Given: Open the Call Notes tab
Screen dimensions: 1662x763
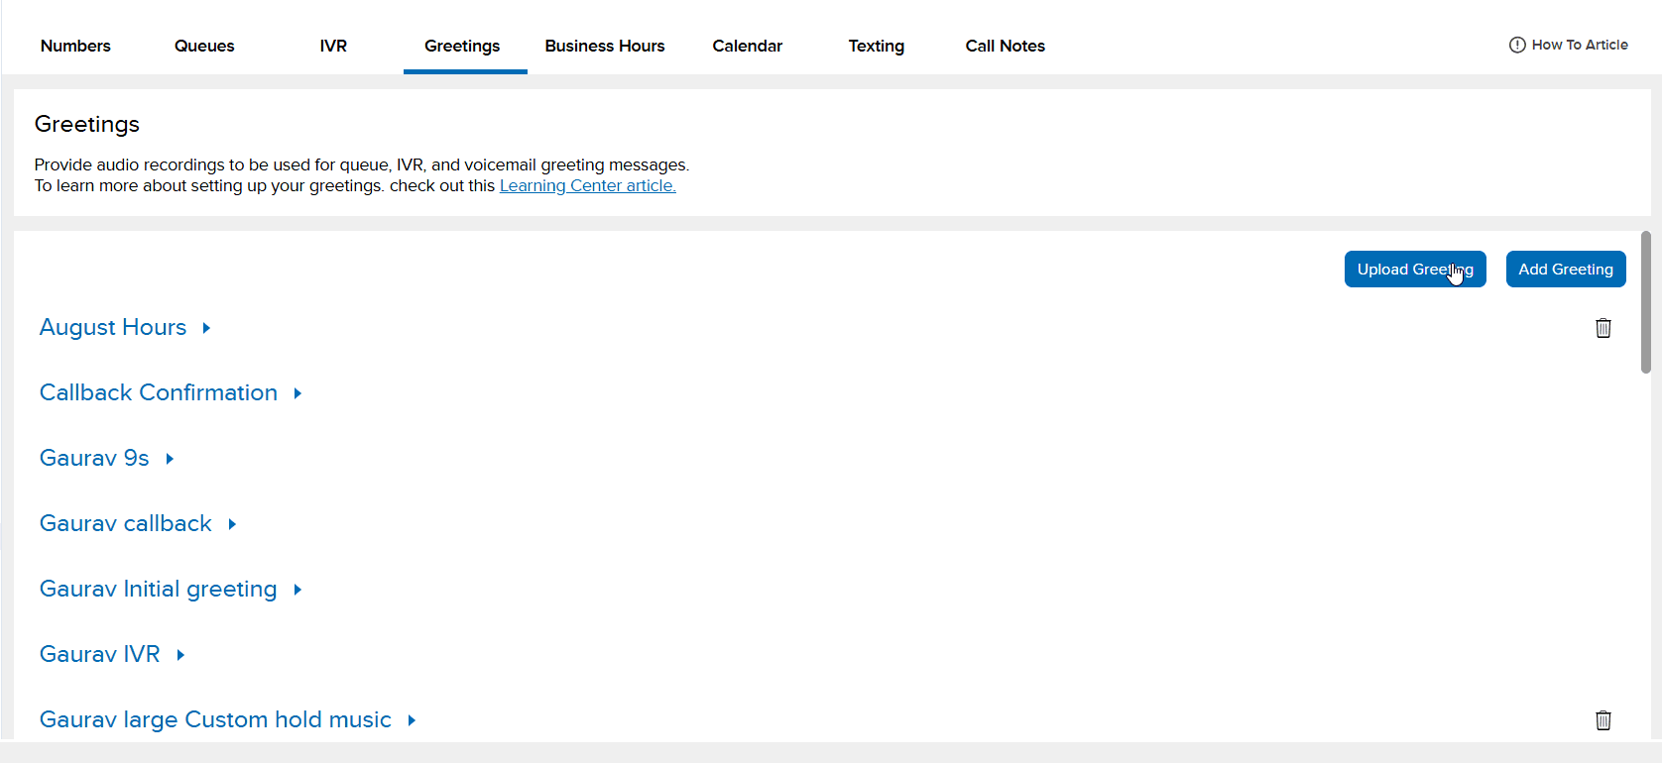Looking at the screenshot, I should coord(1005,46).
